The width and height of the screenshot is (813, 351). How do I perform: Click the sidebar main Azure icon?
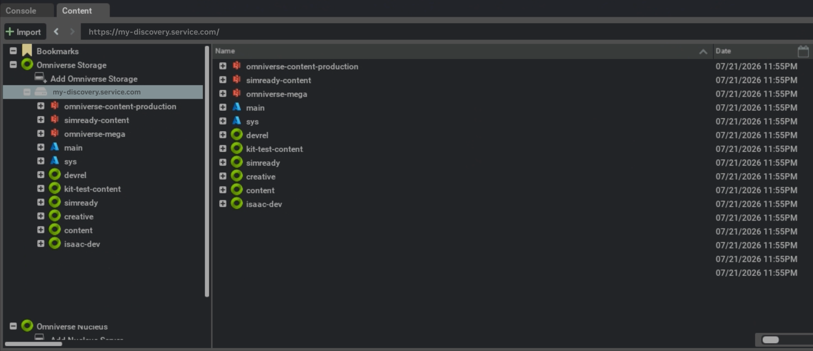pos(55,147)
